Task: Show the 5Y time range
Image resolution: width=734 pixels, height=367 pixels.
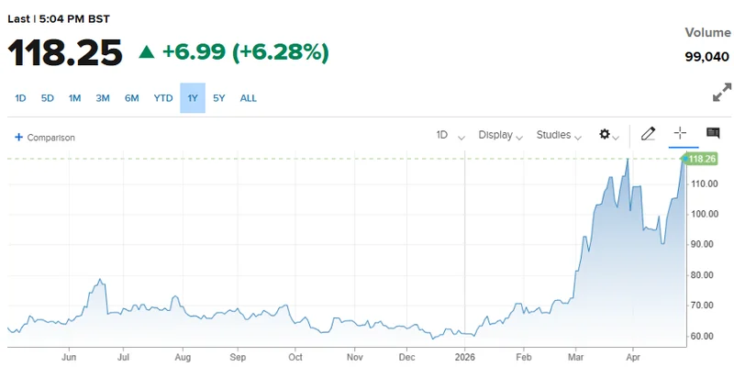Action: tap(219, 98)
